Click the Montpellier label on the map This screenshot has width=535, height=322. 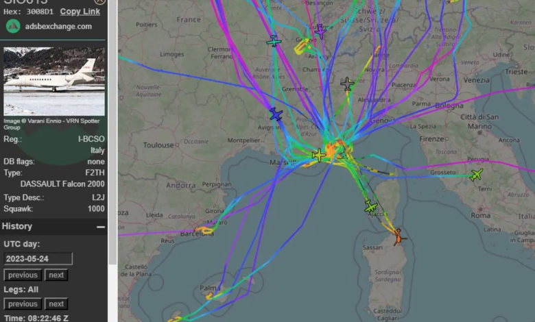[x=243, y=140]
